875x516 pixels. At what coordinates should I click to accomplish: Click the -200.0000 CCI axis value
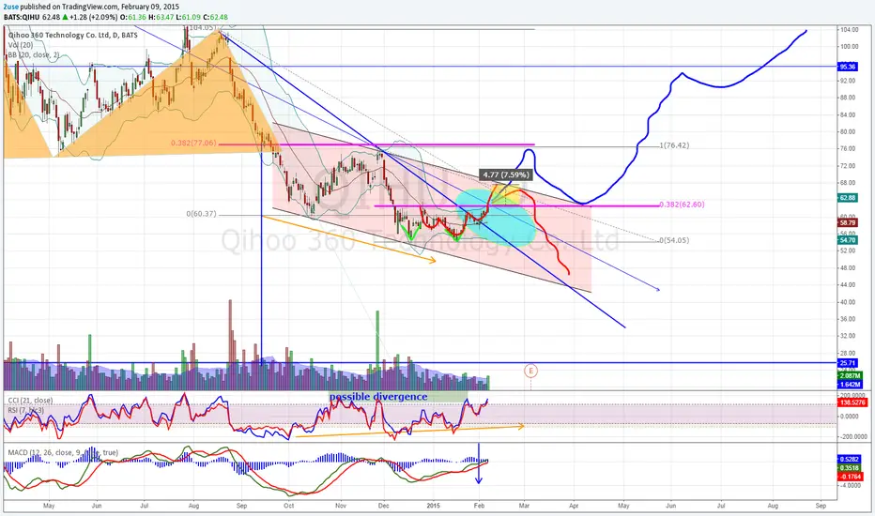pos(853,437)
